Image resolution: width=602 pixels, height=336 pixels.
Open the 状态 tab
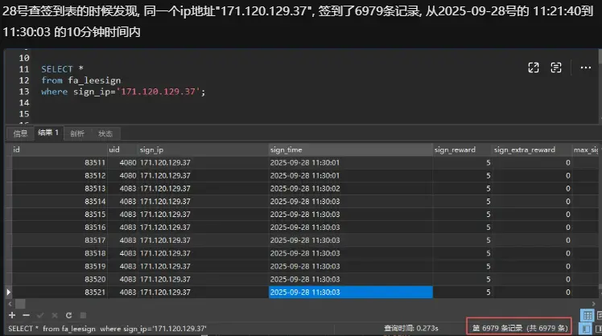(105, 133)
